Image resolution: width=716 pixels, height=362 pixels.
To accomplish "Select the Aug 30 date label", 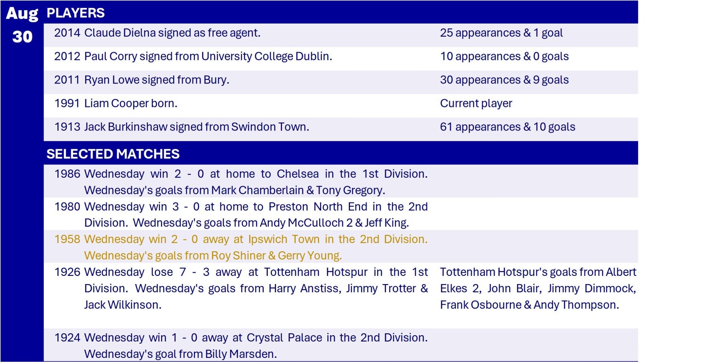I will click(x=22, y=25).
